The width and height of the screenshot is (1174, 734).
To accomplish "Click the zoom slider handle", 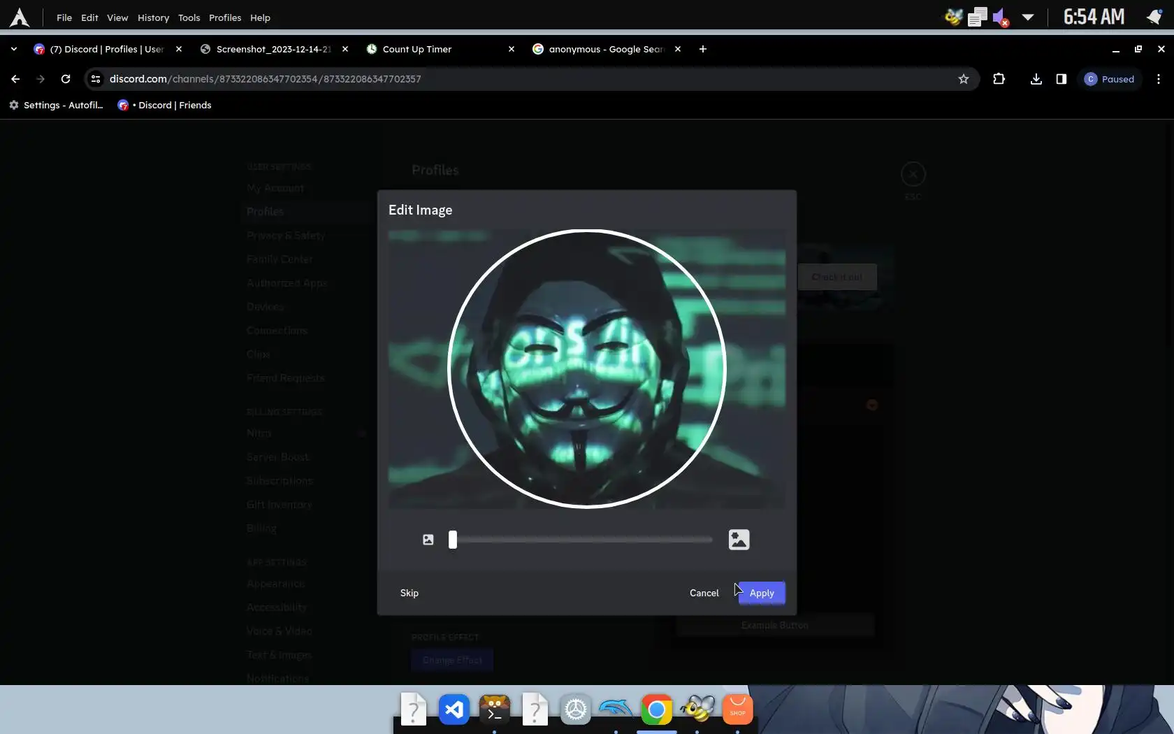I will click(453, 540).
